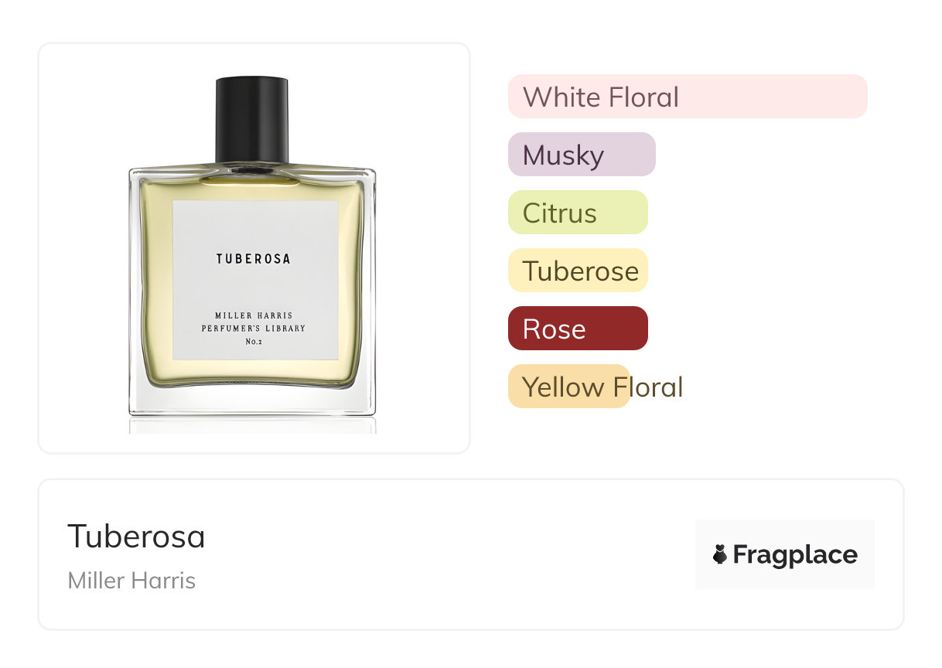This screenshot has height=668, width=942.
Task: Click the Miller Harris Perfumer's Library label text
Action: click(254, 322)
